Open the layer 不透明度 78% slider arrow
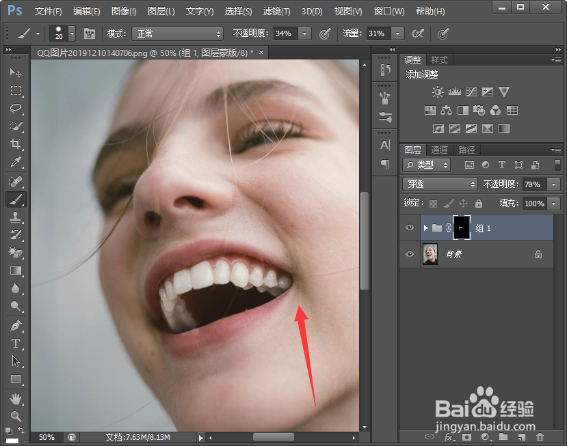Image resolution: width=567 pixels, height=446 pixels. [x=553, y=184]
